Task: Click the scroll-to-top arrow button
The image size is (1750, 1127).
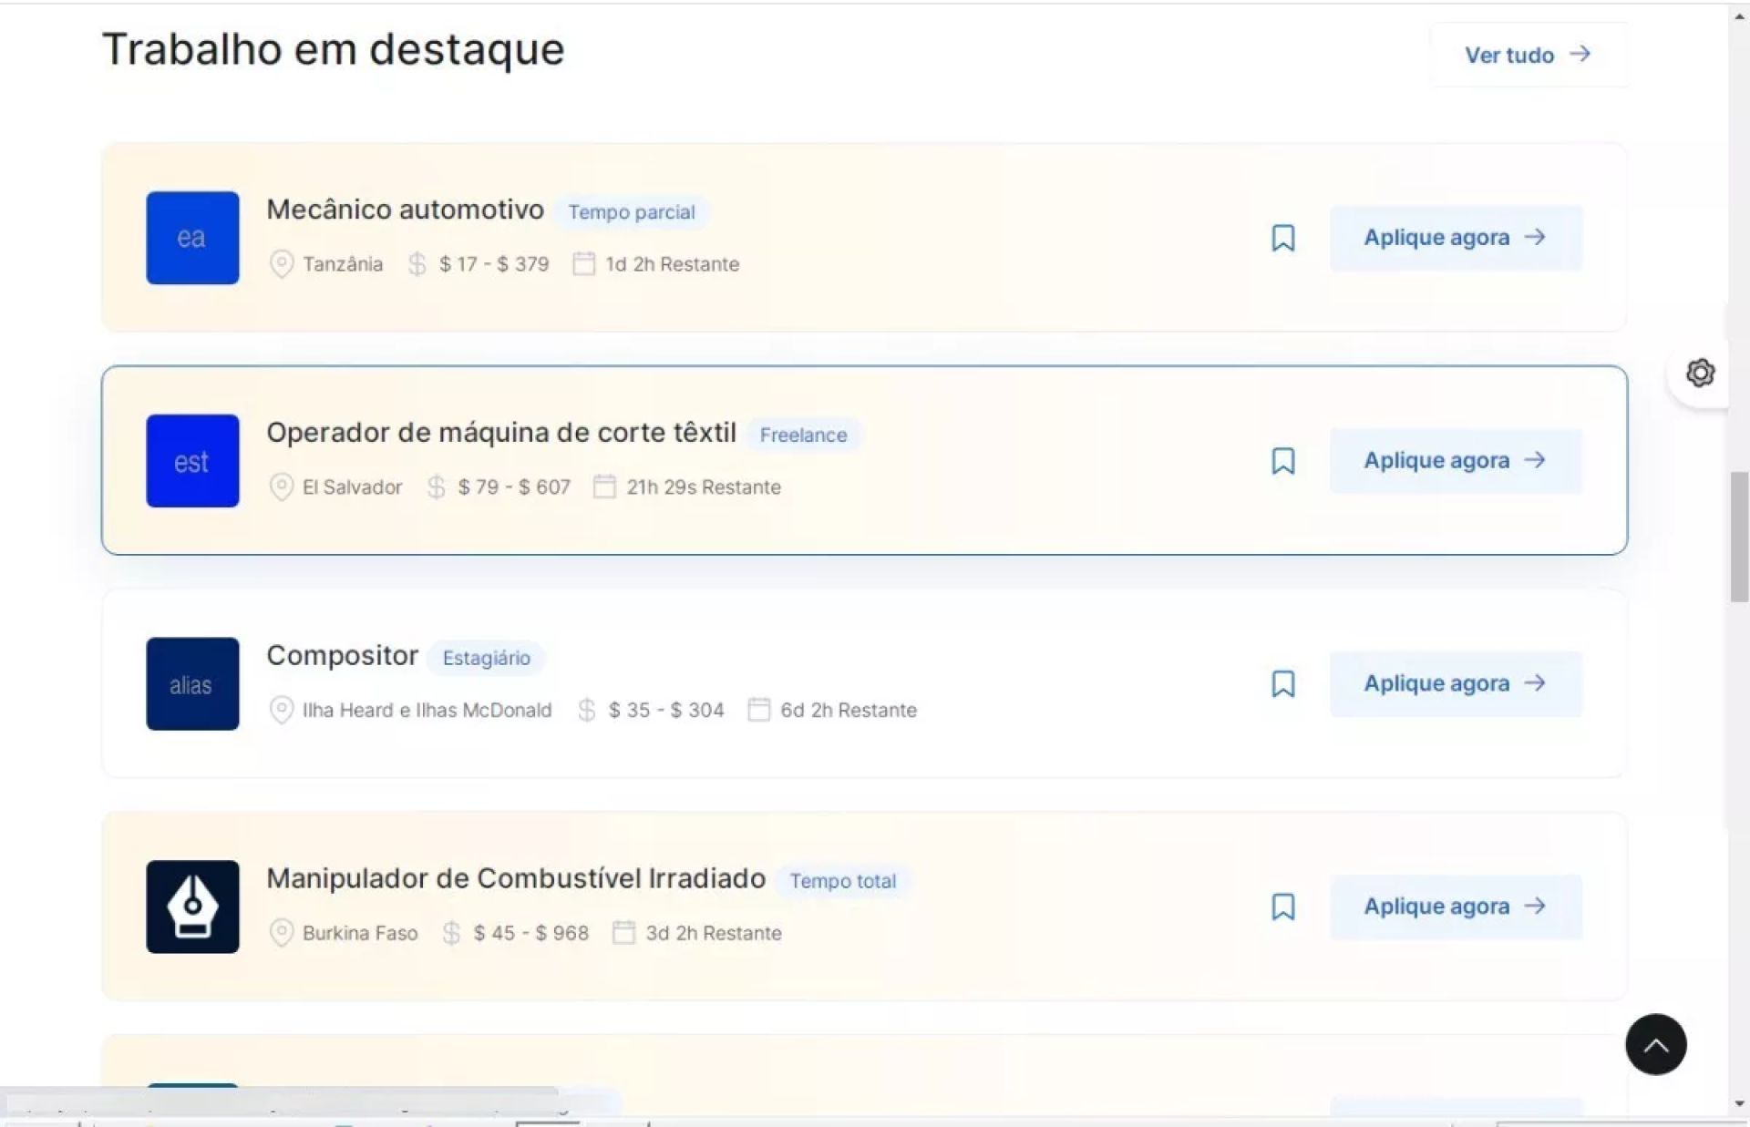Action: tap(1655, 1044)
